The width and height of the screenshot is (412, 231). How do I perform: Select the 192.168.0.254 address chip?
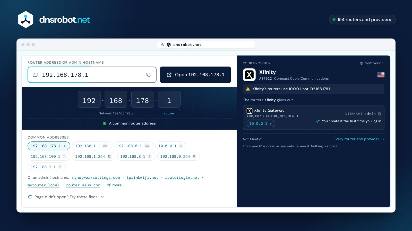pos(178,157)
